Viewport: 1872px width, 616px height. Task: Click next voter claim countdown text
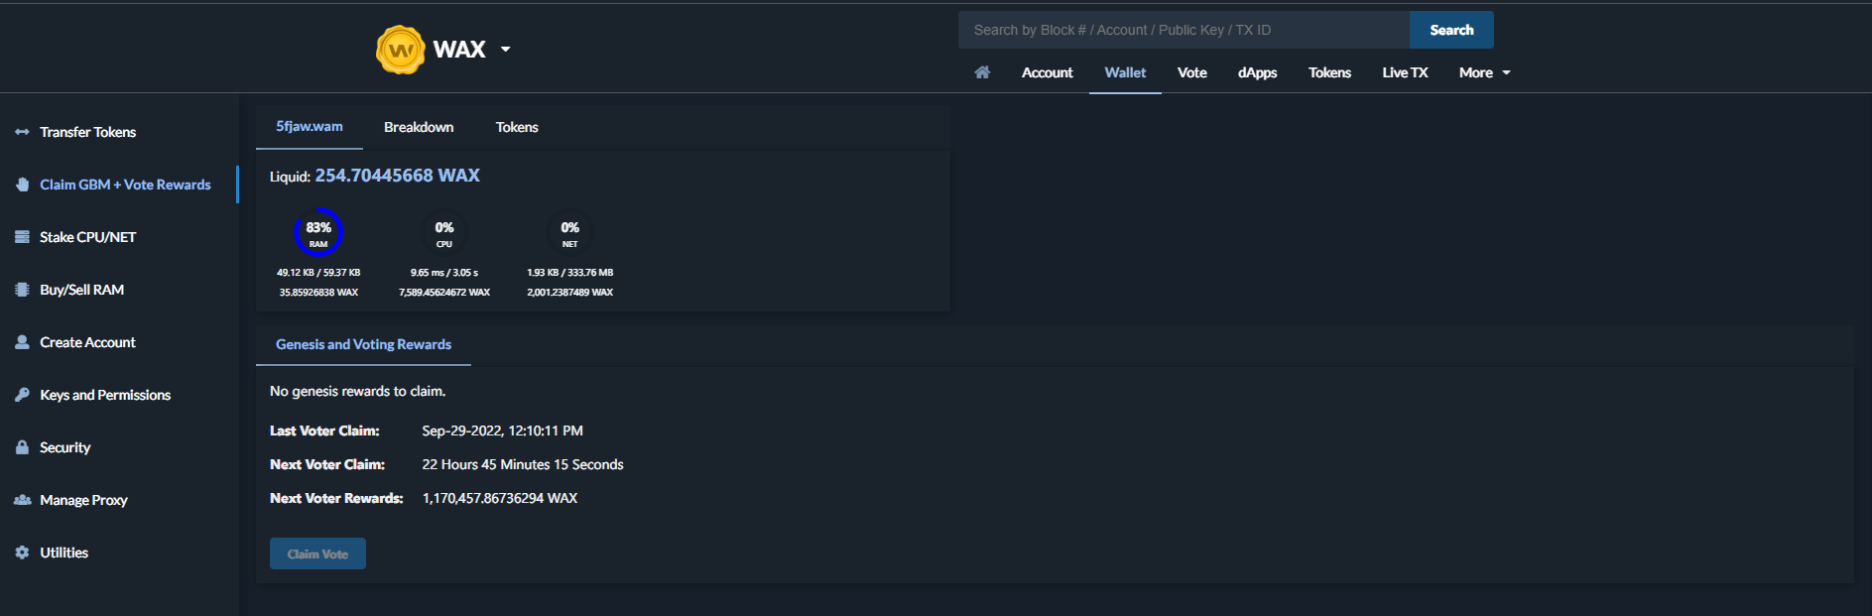pyautogui.click(x=523, y=464)
